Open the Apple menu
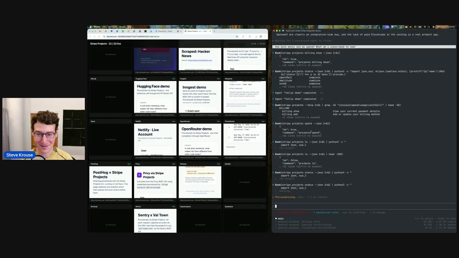This screenshot has height=258, width=459. coord(90,27)
